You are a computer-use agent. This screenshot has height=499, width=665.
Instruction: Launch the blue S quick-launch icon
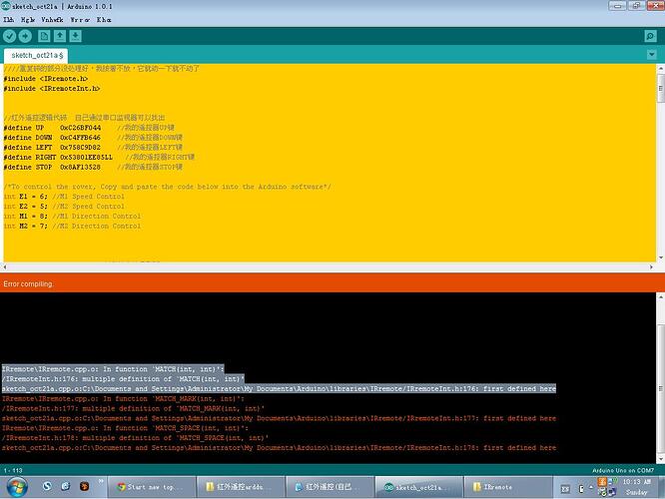(x=47, y=486)
